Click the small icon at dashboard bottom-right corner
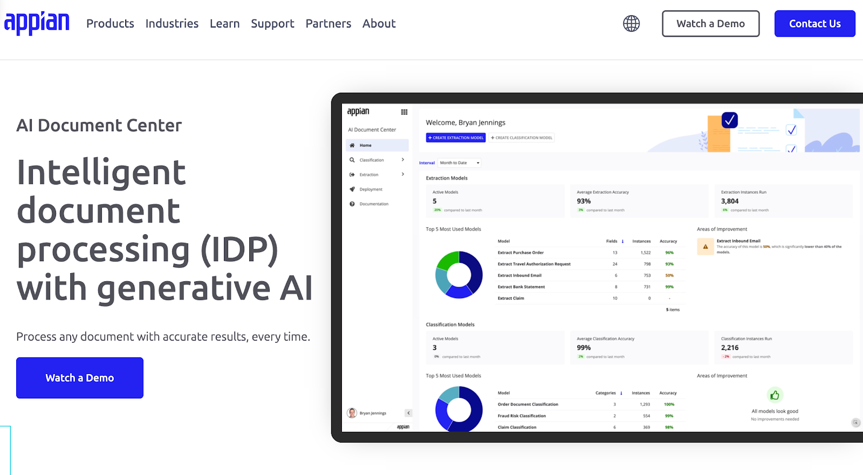The width and height of the screenshot is (863, 475). (x=856, y=423)
